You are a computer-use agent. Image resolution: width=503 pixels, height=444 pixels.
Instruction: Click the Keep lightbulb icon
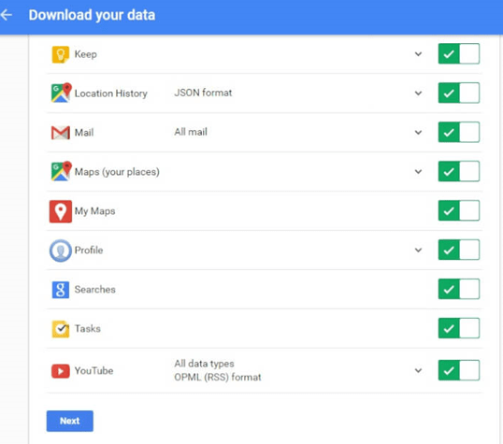[61, 54]
